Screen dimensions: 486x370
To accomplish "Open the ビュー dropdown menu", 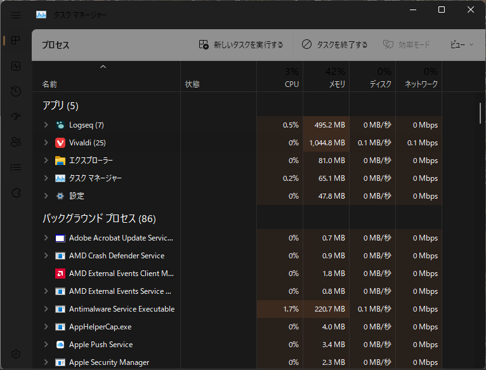I will click(462, 44).
